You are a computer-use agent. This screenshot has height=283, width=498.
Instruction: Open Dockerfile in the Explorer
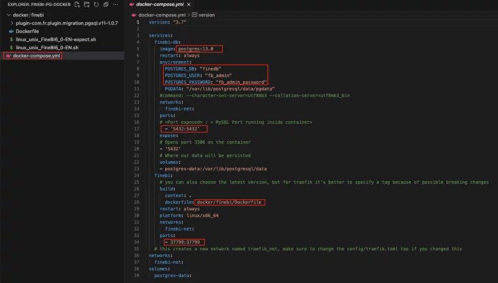[62, 31]
